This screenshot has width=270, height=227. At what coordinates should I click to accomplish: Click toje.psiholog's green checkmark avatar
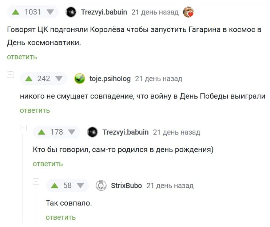pos(80,79)
